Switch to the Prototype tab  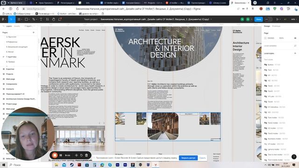(x=276, y=26)
